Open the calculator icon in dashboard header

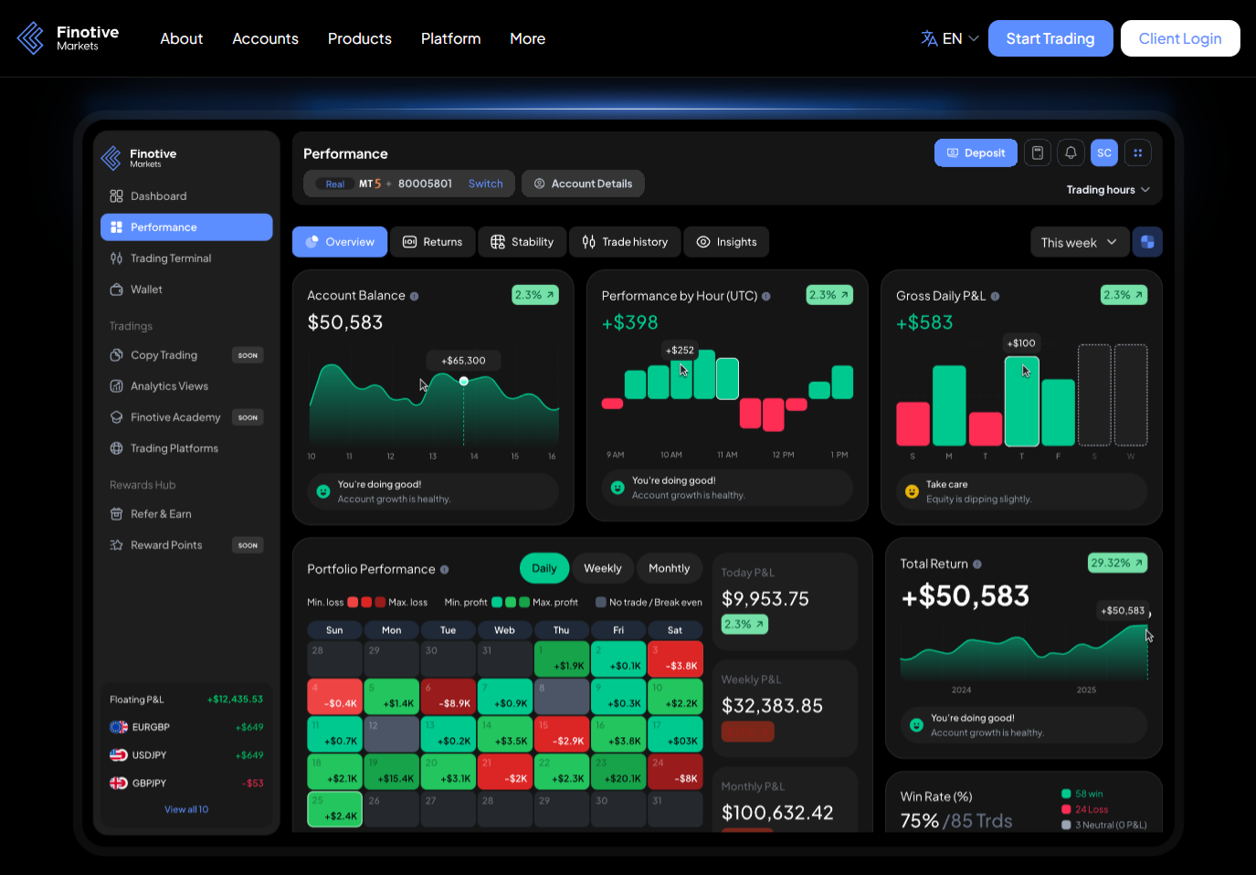pos(1038,153)
